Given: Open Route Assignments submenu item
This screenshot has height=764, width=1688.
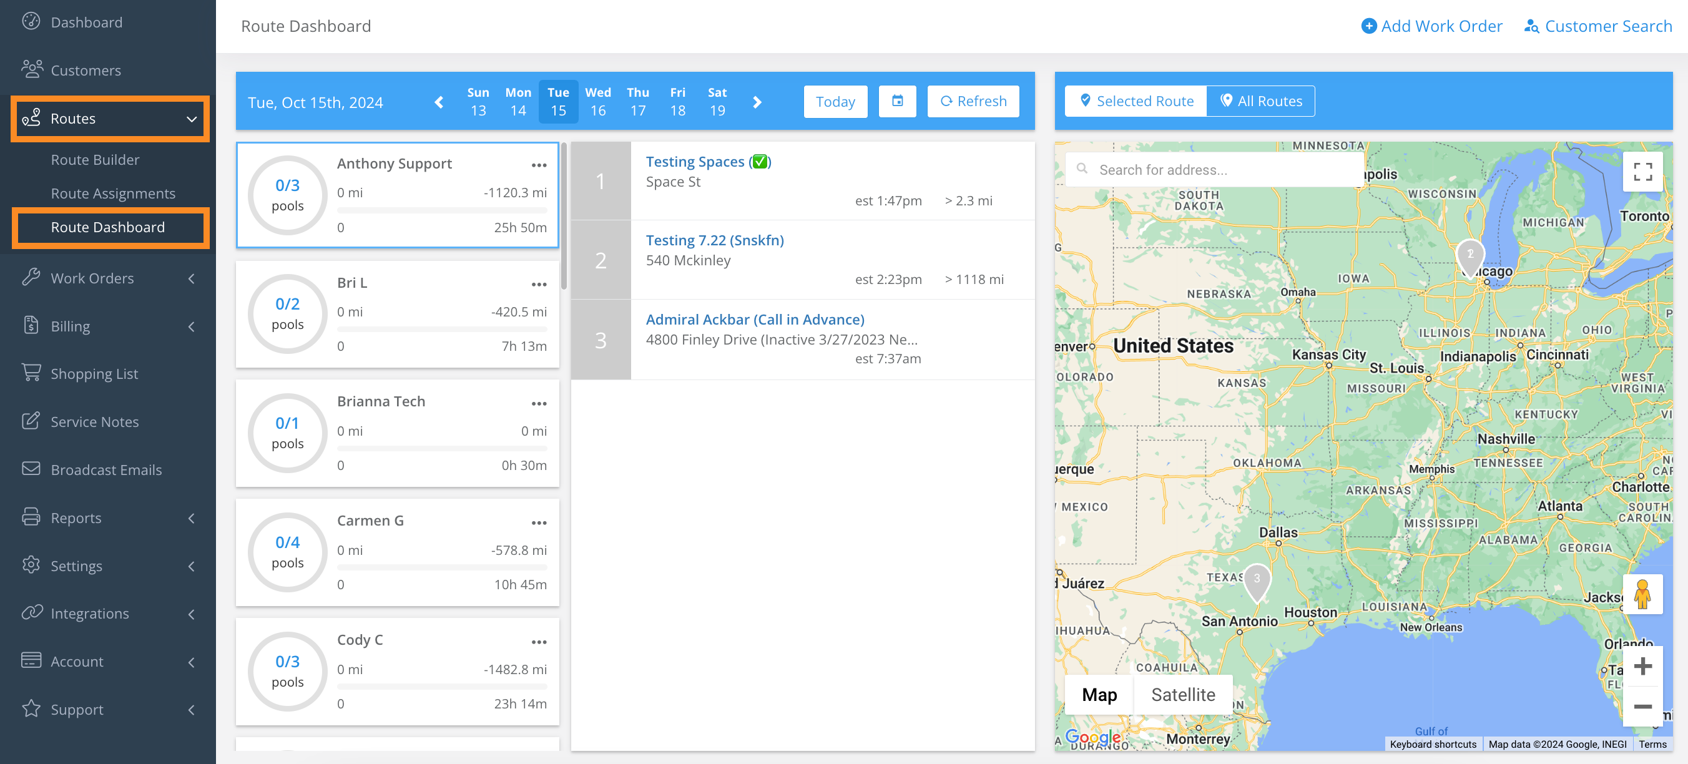Looking at the screenshot, I should tap(113, 193).
